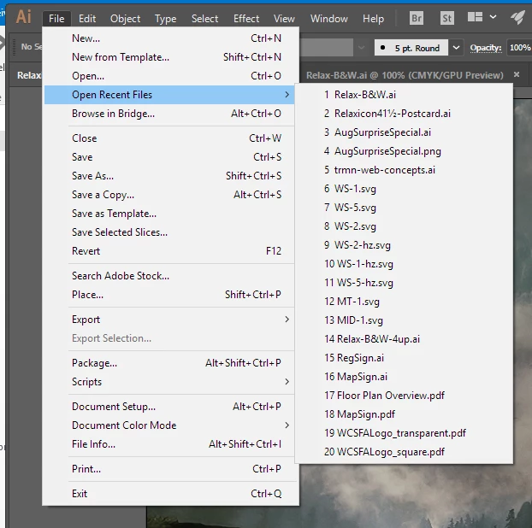Open the View menu

[x=284, y=19]
